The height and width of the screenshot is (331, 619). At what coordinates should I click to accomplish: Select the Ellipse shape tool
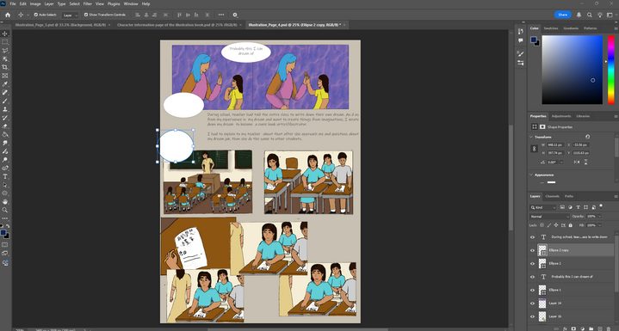pyautogui.click(x=5, y=193)
